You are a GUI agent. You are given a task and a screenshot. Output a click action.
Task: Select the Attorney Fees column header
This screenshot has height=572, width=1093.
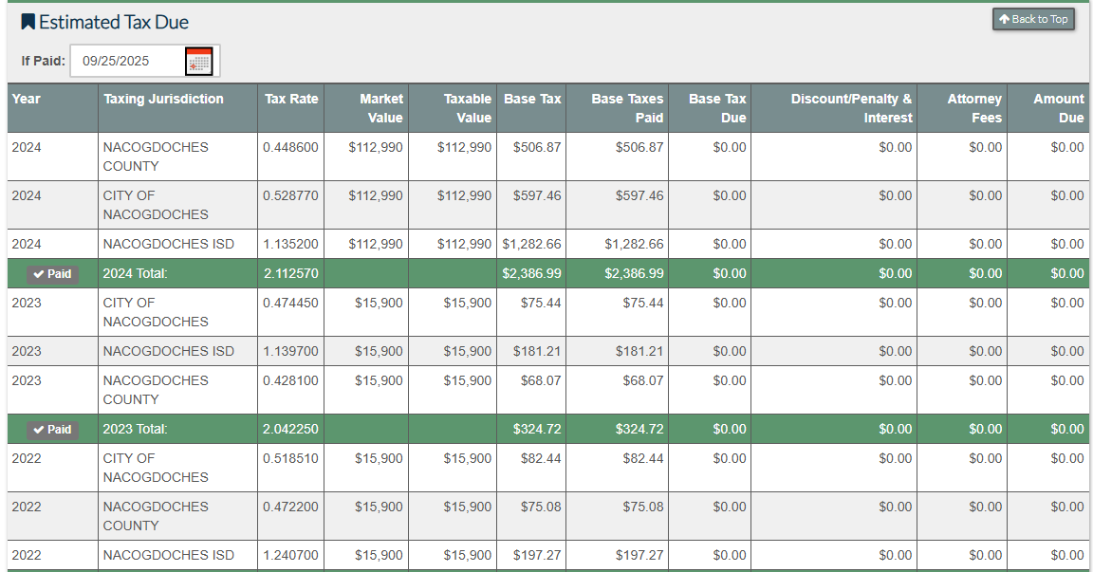pyautogui.click(x=973, y=108)
